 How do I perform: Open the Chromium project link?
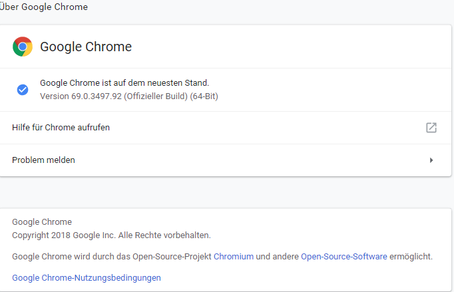[x=234, y=256]
